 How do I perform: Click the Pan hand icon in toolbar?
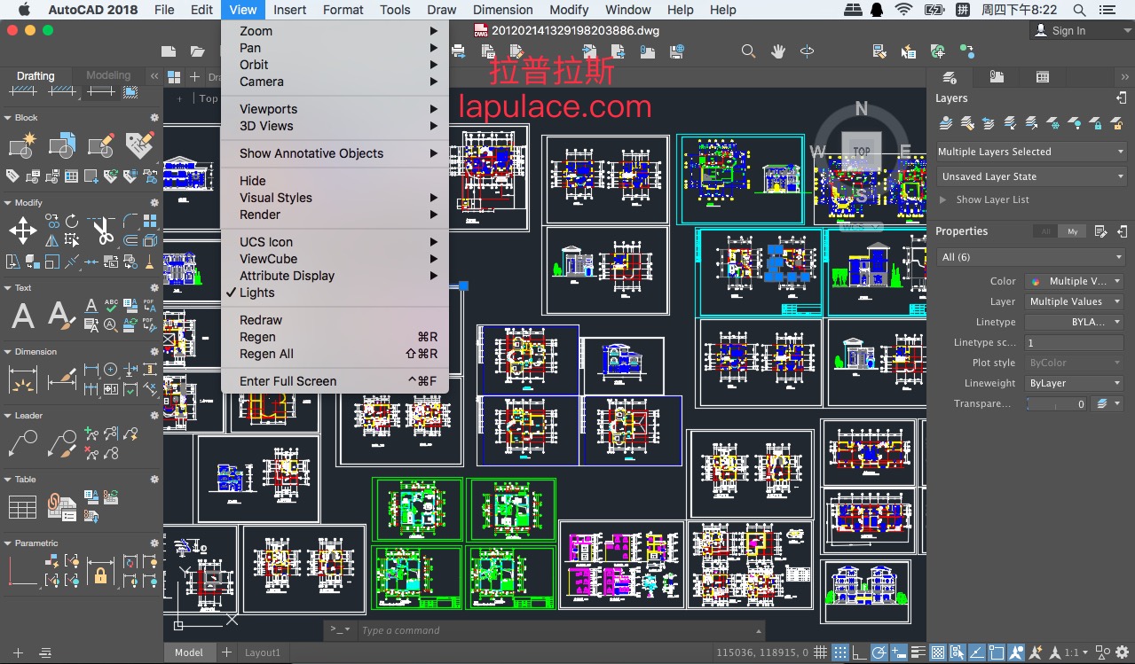[778, 52]
